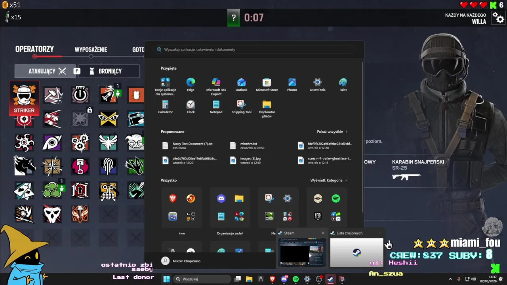Open Snipping Tool pinned app
The image size is (507, 285).
241,107
